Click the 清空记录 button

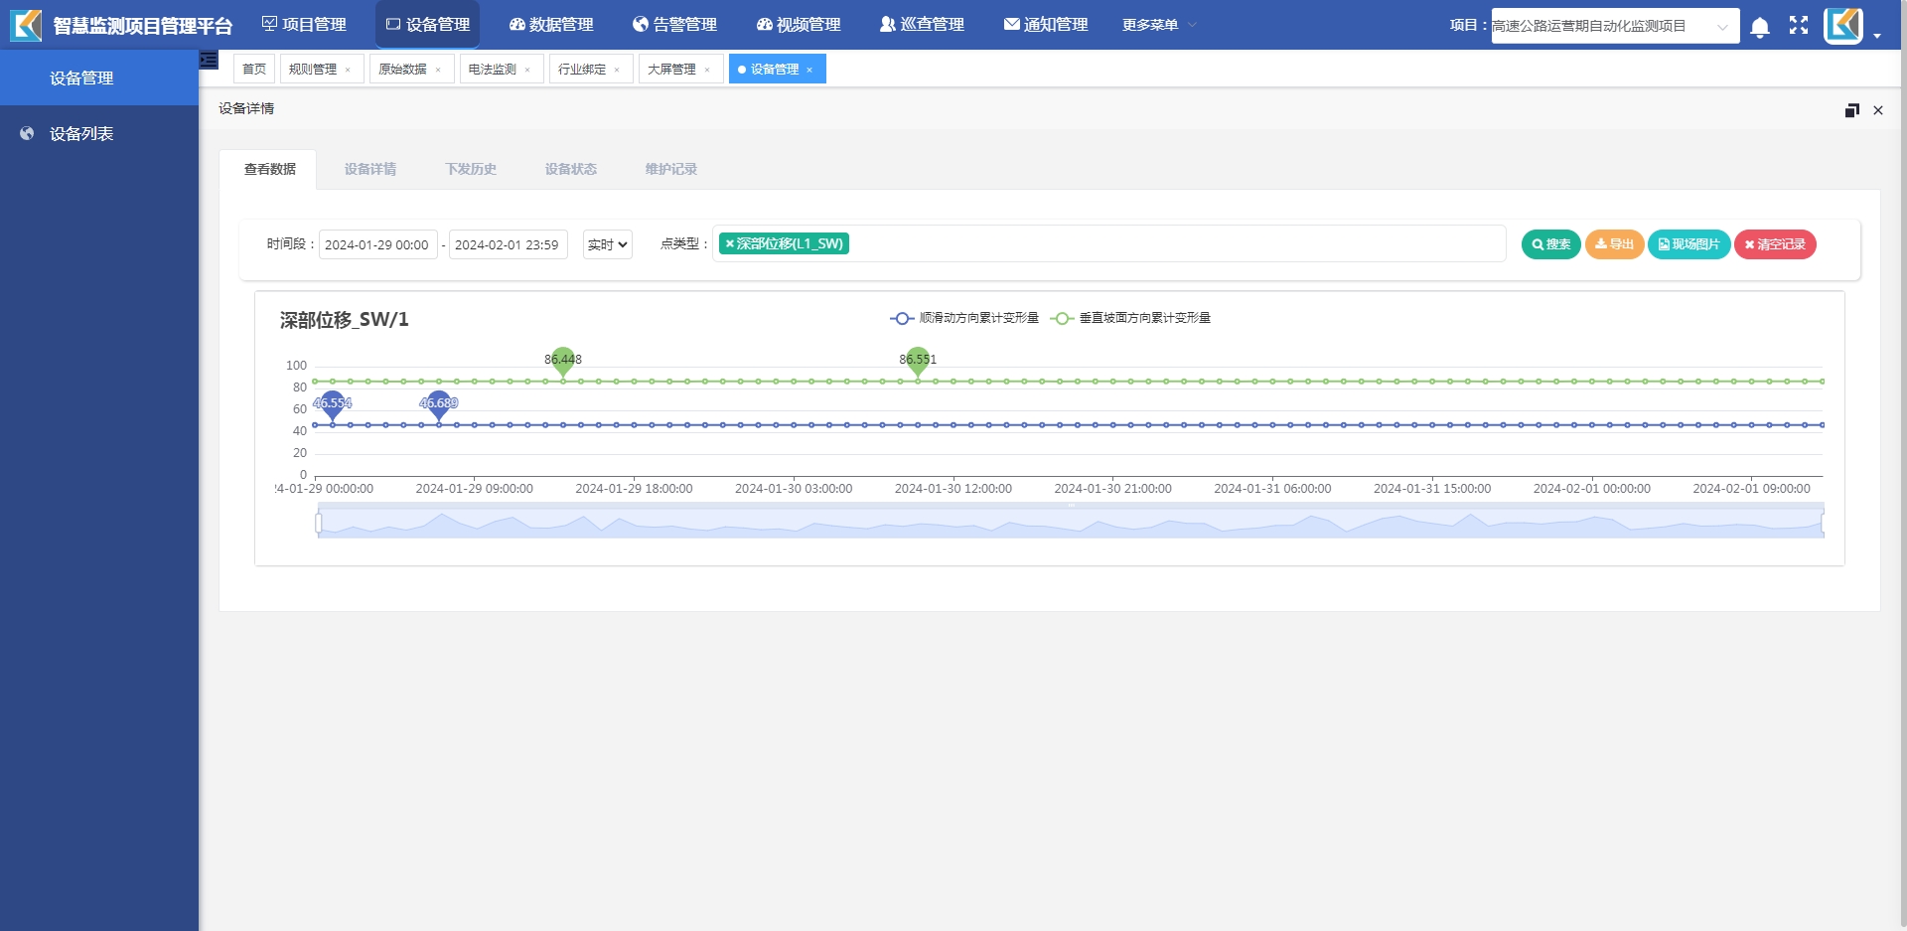[1775, 244]
